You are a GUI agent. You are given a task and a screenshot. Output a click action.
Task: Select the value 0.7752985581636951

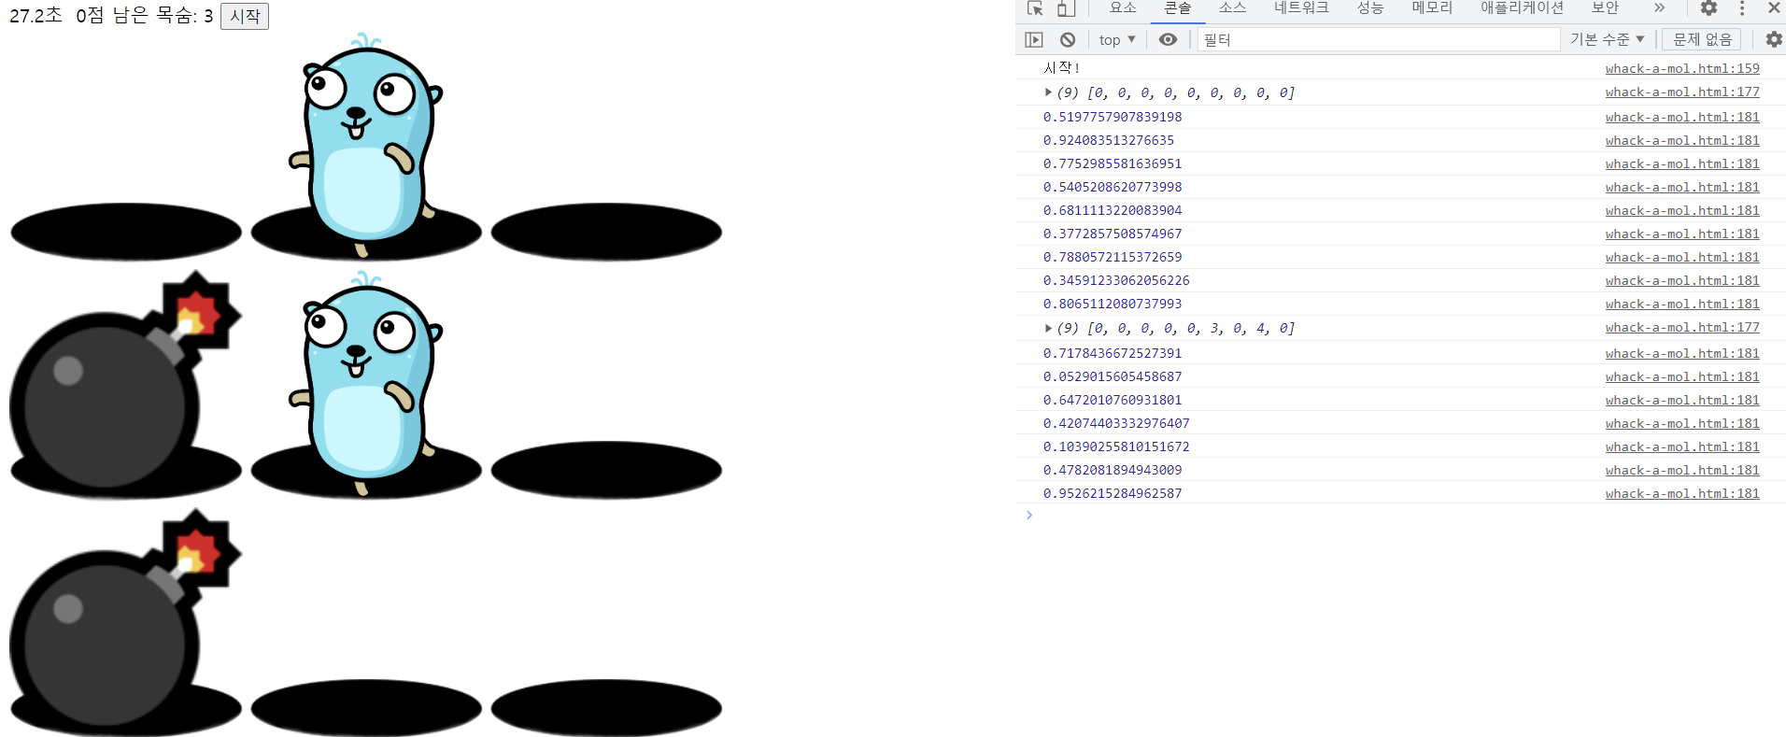coord(1113,163)
